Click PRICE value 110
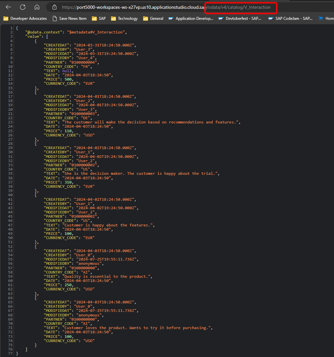This screenshot has height=357, width=334. [x=68, y=131]
